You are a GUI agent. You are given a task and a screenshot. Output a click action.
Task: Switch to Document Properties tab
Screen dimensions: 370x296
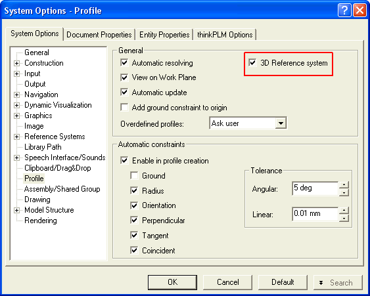(x=99, y=35)
